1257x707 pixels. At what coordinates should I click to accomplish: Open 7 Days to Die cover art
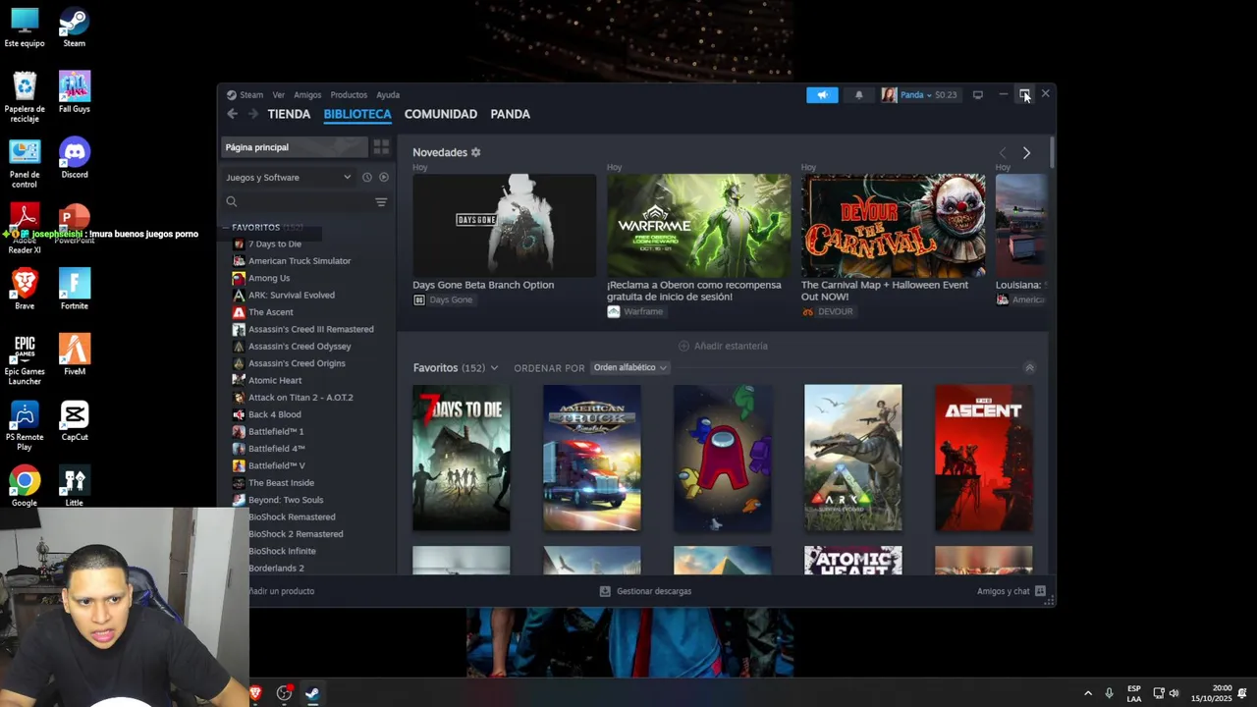click(x=462, y=458)
